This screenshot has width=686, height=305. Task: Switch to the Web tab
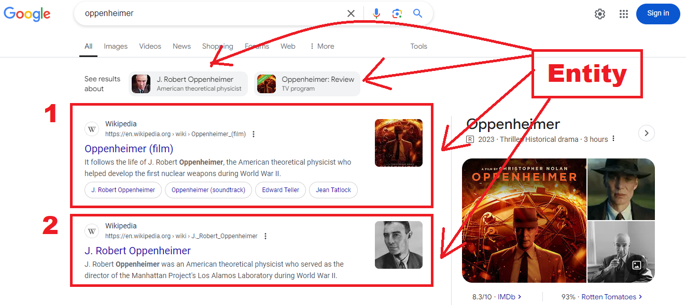coord(288,46)
